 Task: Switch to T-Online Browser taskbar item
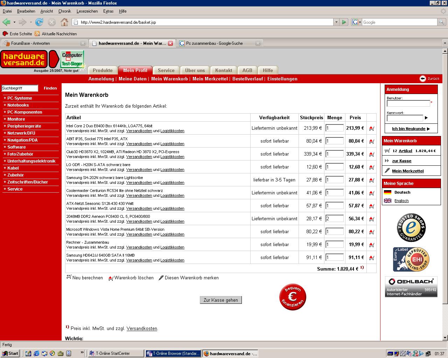[173, 353]
